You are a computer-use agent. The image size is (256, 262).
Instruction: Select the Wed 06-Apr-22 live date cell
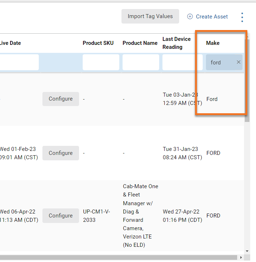tap(19, 216)
